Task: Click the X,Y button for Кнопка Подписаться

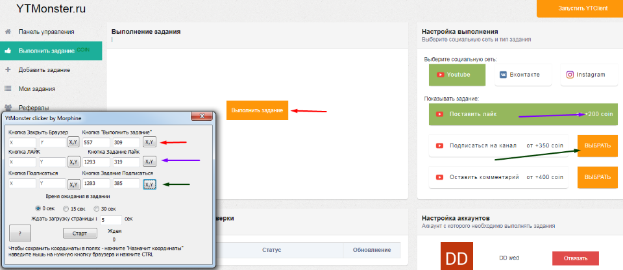Action: pyautogui.click(x=73, y=184)
